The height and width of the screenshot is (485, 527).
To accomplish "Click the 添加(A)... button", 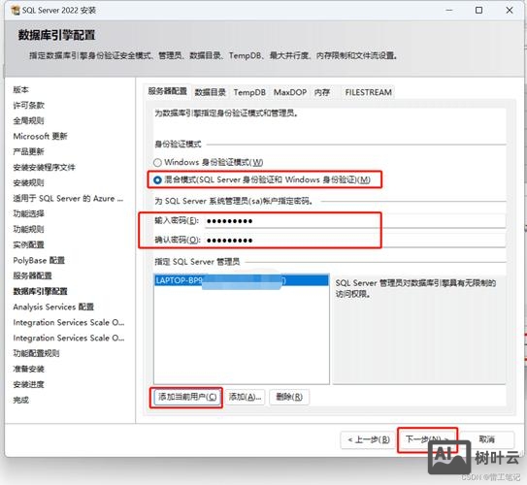I will (x=245, y=397).
